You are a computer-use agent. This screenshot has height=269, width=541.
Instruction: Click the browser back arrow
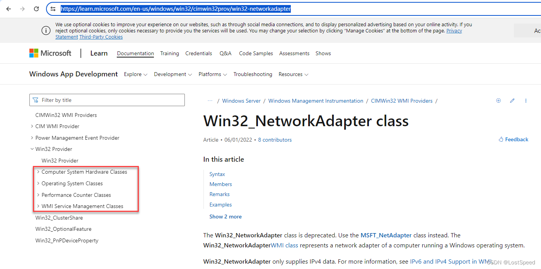(9, 9)
